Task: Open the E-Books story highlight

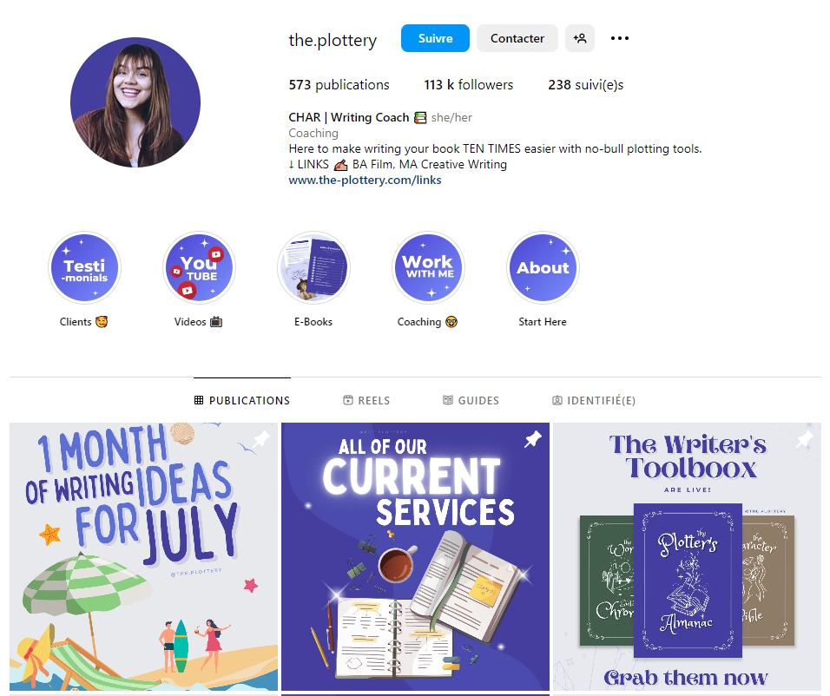Action: [x=313, y=268]
